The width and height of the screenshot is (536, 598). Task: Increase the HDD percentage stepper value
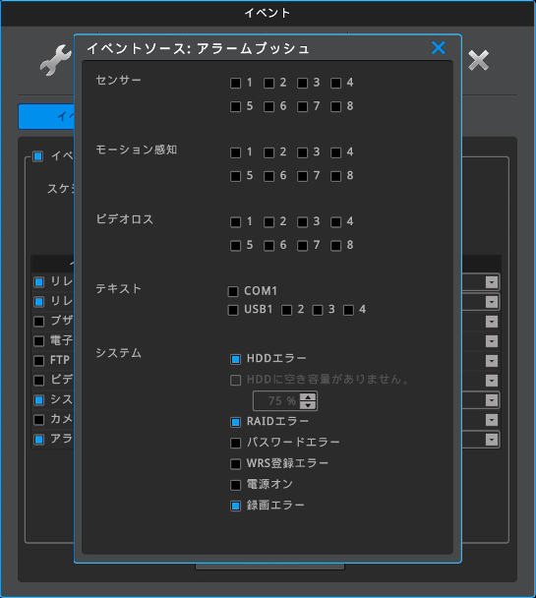tap(308, 397)
